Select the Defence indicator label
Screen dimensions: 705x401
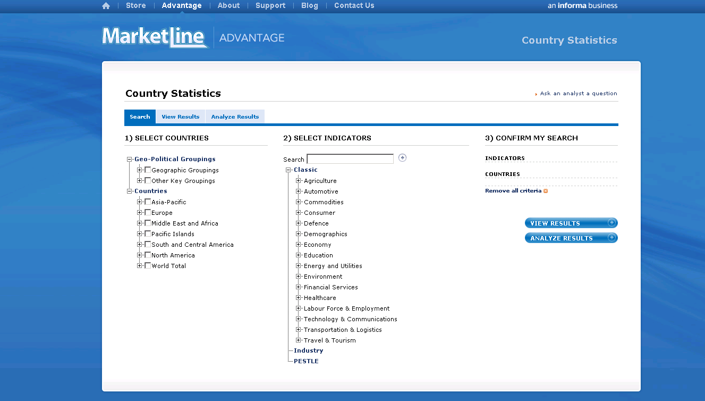pyautogui.click(x=317, y=223)
